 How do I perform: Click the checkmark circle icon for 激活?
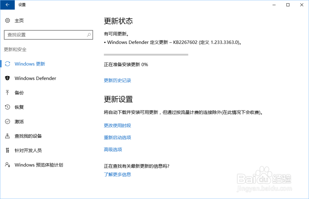click(7, 122)
